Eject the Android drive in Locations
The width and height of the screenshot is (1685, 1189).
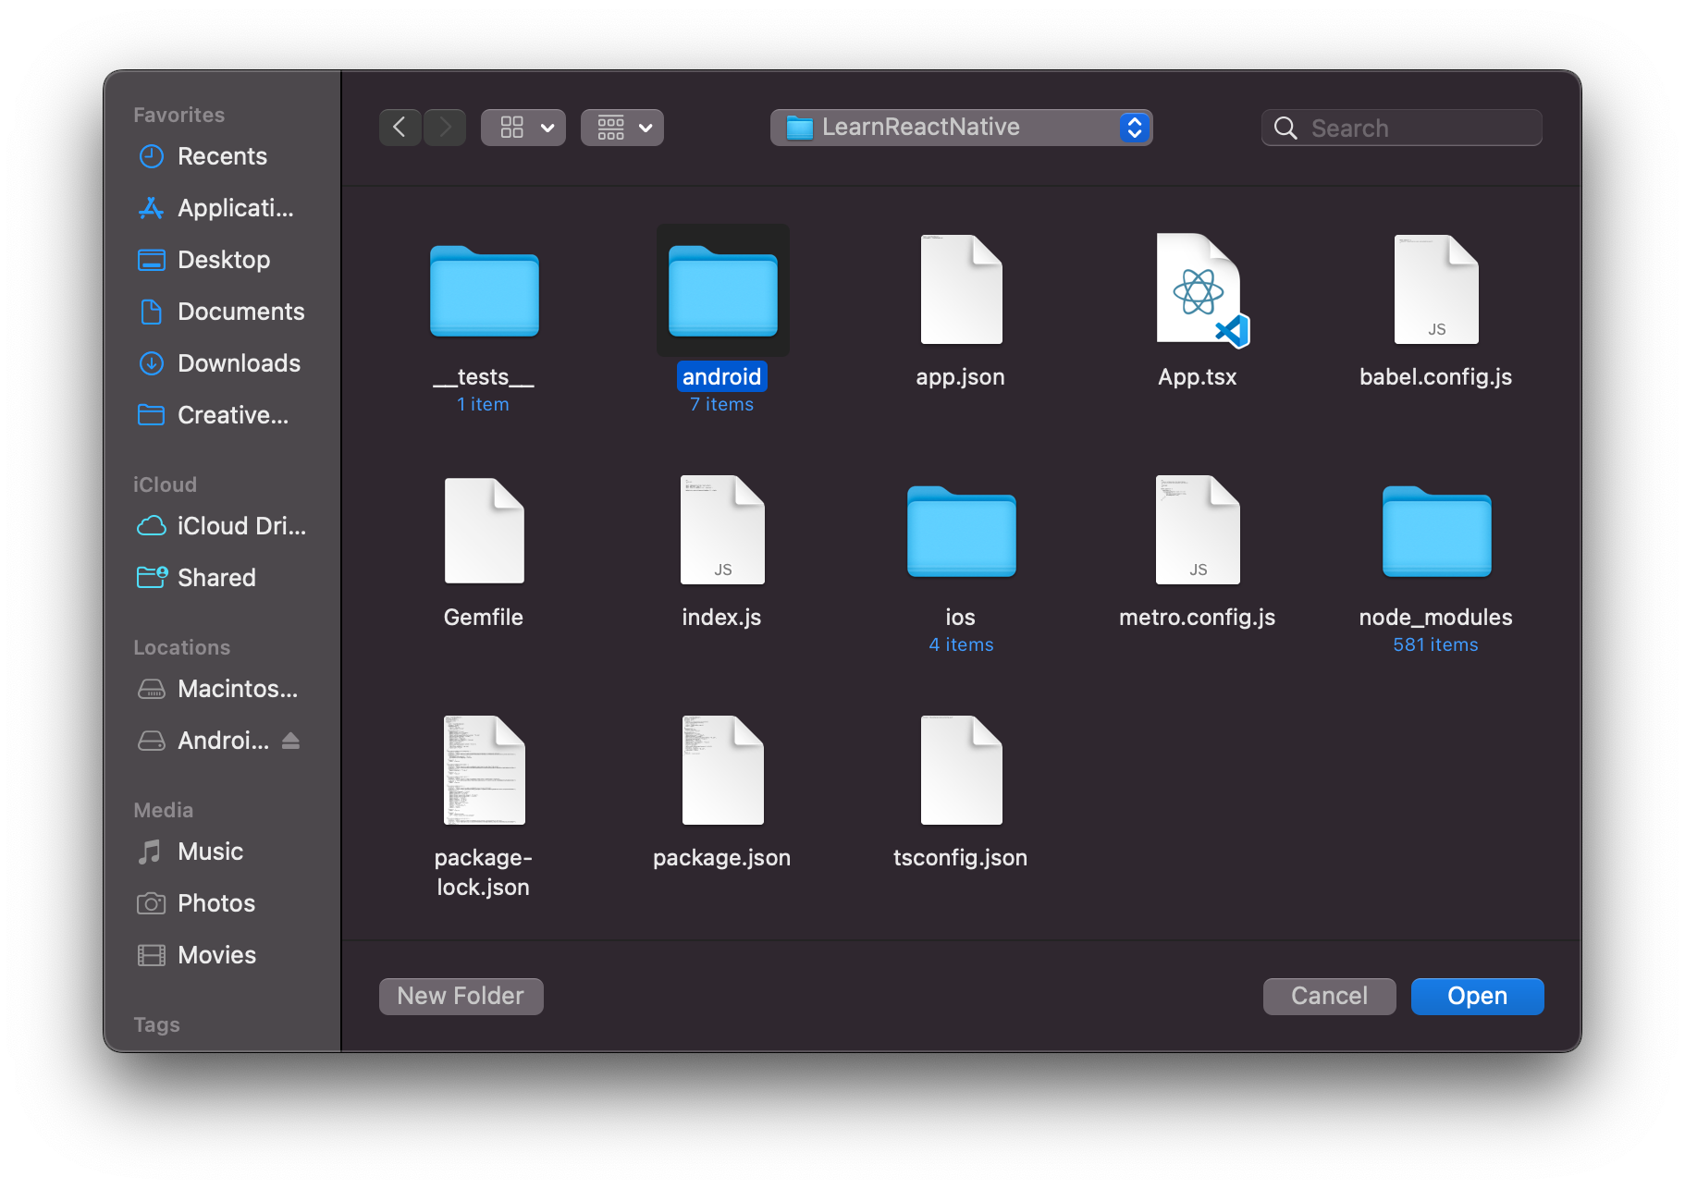pos(290,740)
